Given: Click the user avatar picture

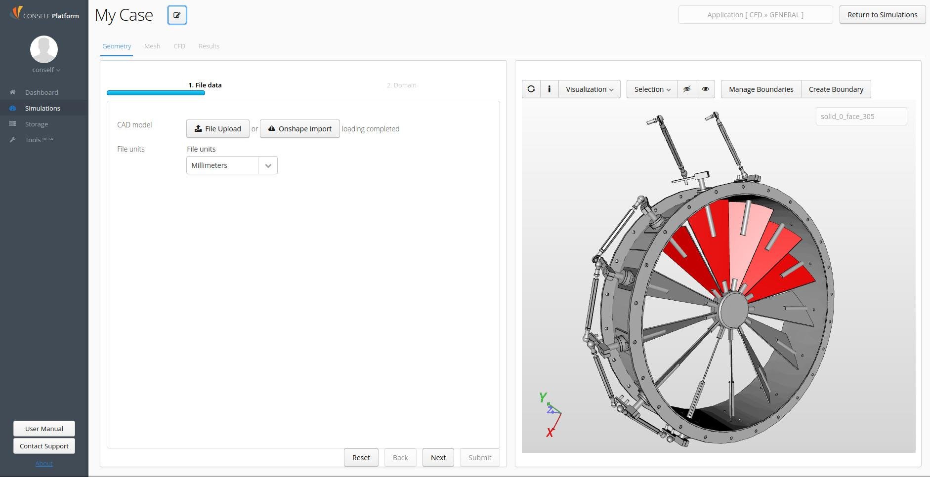Looking at the screenshot, I should (44, 49).
